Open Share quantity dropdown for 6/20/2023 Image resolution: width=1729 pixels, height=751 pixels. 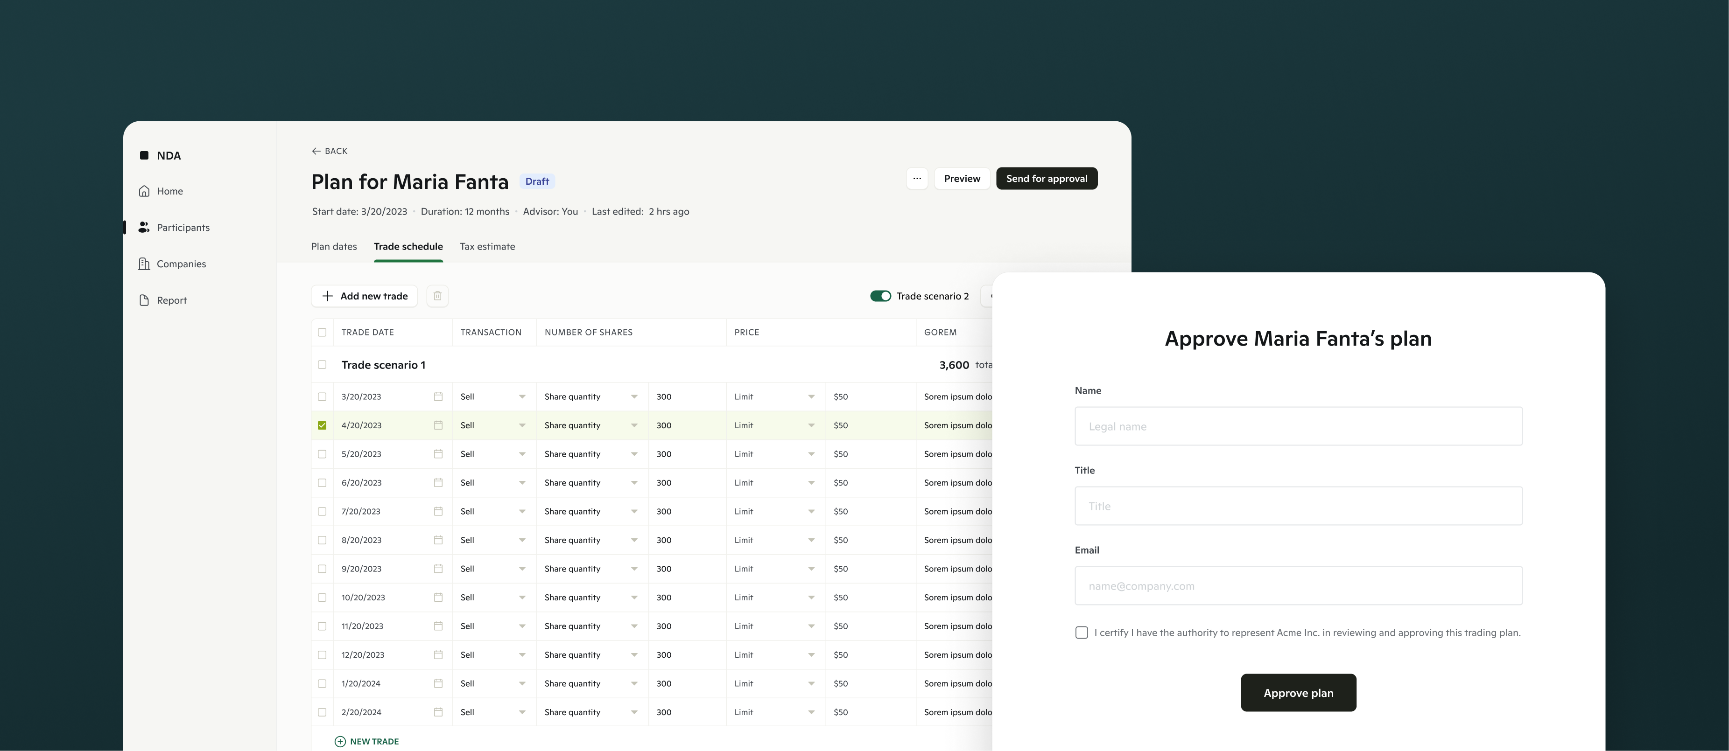pos(633,483)
